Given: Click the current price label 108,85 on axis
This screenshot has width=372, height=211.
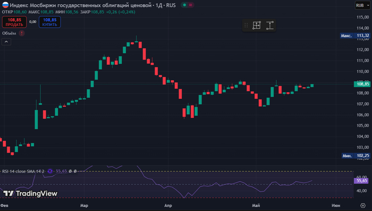Looking at the screenshot, I should [362, 84].
